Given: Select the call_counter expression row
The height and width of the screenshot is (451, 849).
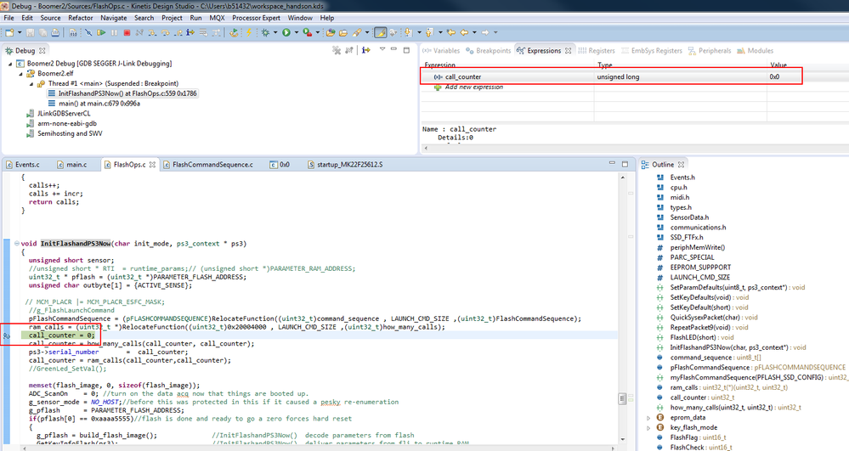Looking at the screenshot, I should (x=611, y=77).
